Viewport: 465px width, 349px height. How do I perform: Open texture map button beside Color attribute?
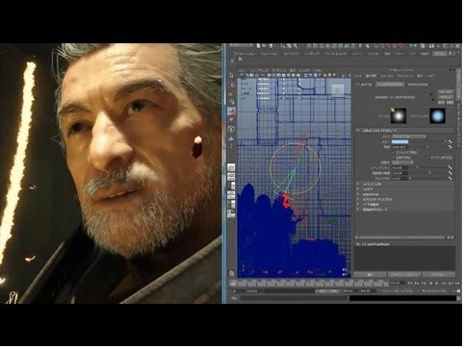click(x=451, y=141)
